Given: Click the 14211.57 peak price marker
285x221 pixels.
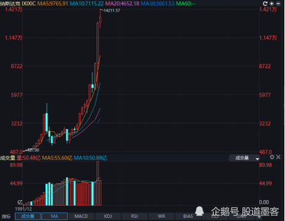Looking at the screenshot, I should (112, 10).
